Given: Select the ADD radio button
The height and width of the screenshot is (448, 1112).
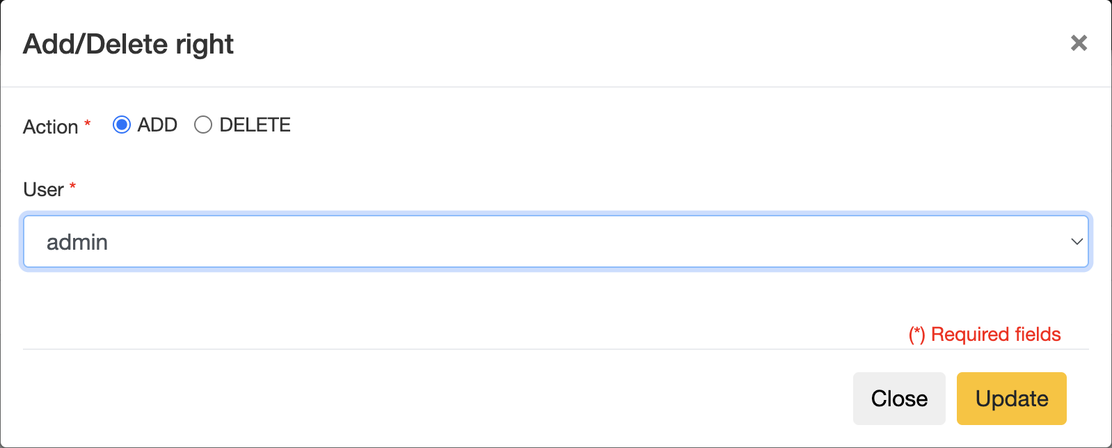Looking at the screenshot, I should click(x=122, y=125).
